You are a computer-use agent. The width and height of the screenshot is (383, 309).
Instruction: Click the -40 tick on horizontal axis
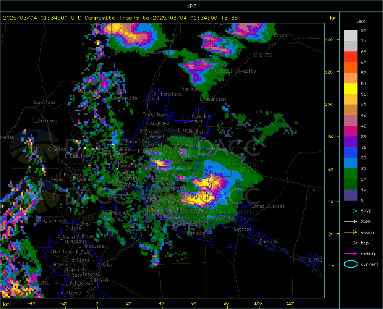[x=31, y=303]
